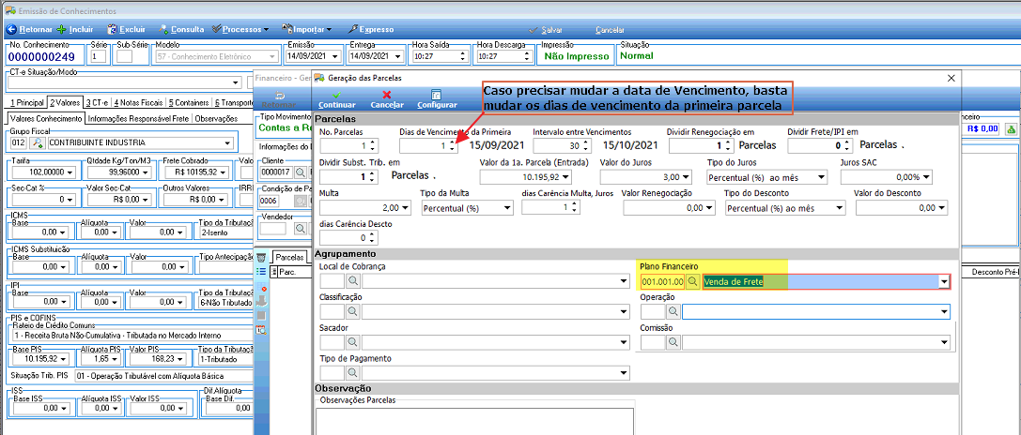Adjust the Intervalo entre Vencimentos spinner

[x=585, y=145]
